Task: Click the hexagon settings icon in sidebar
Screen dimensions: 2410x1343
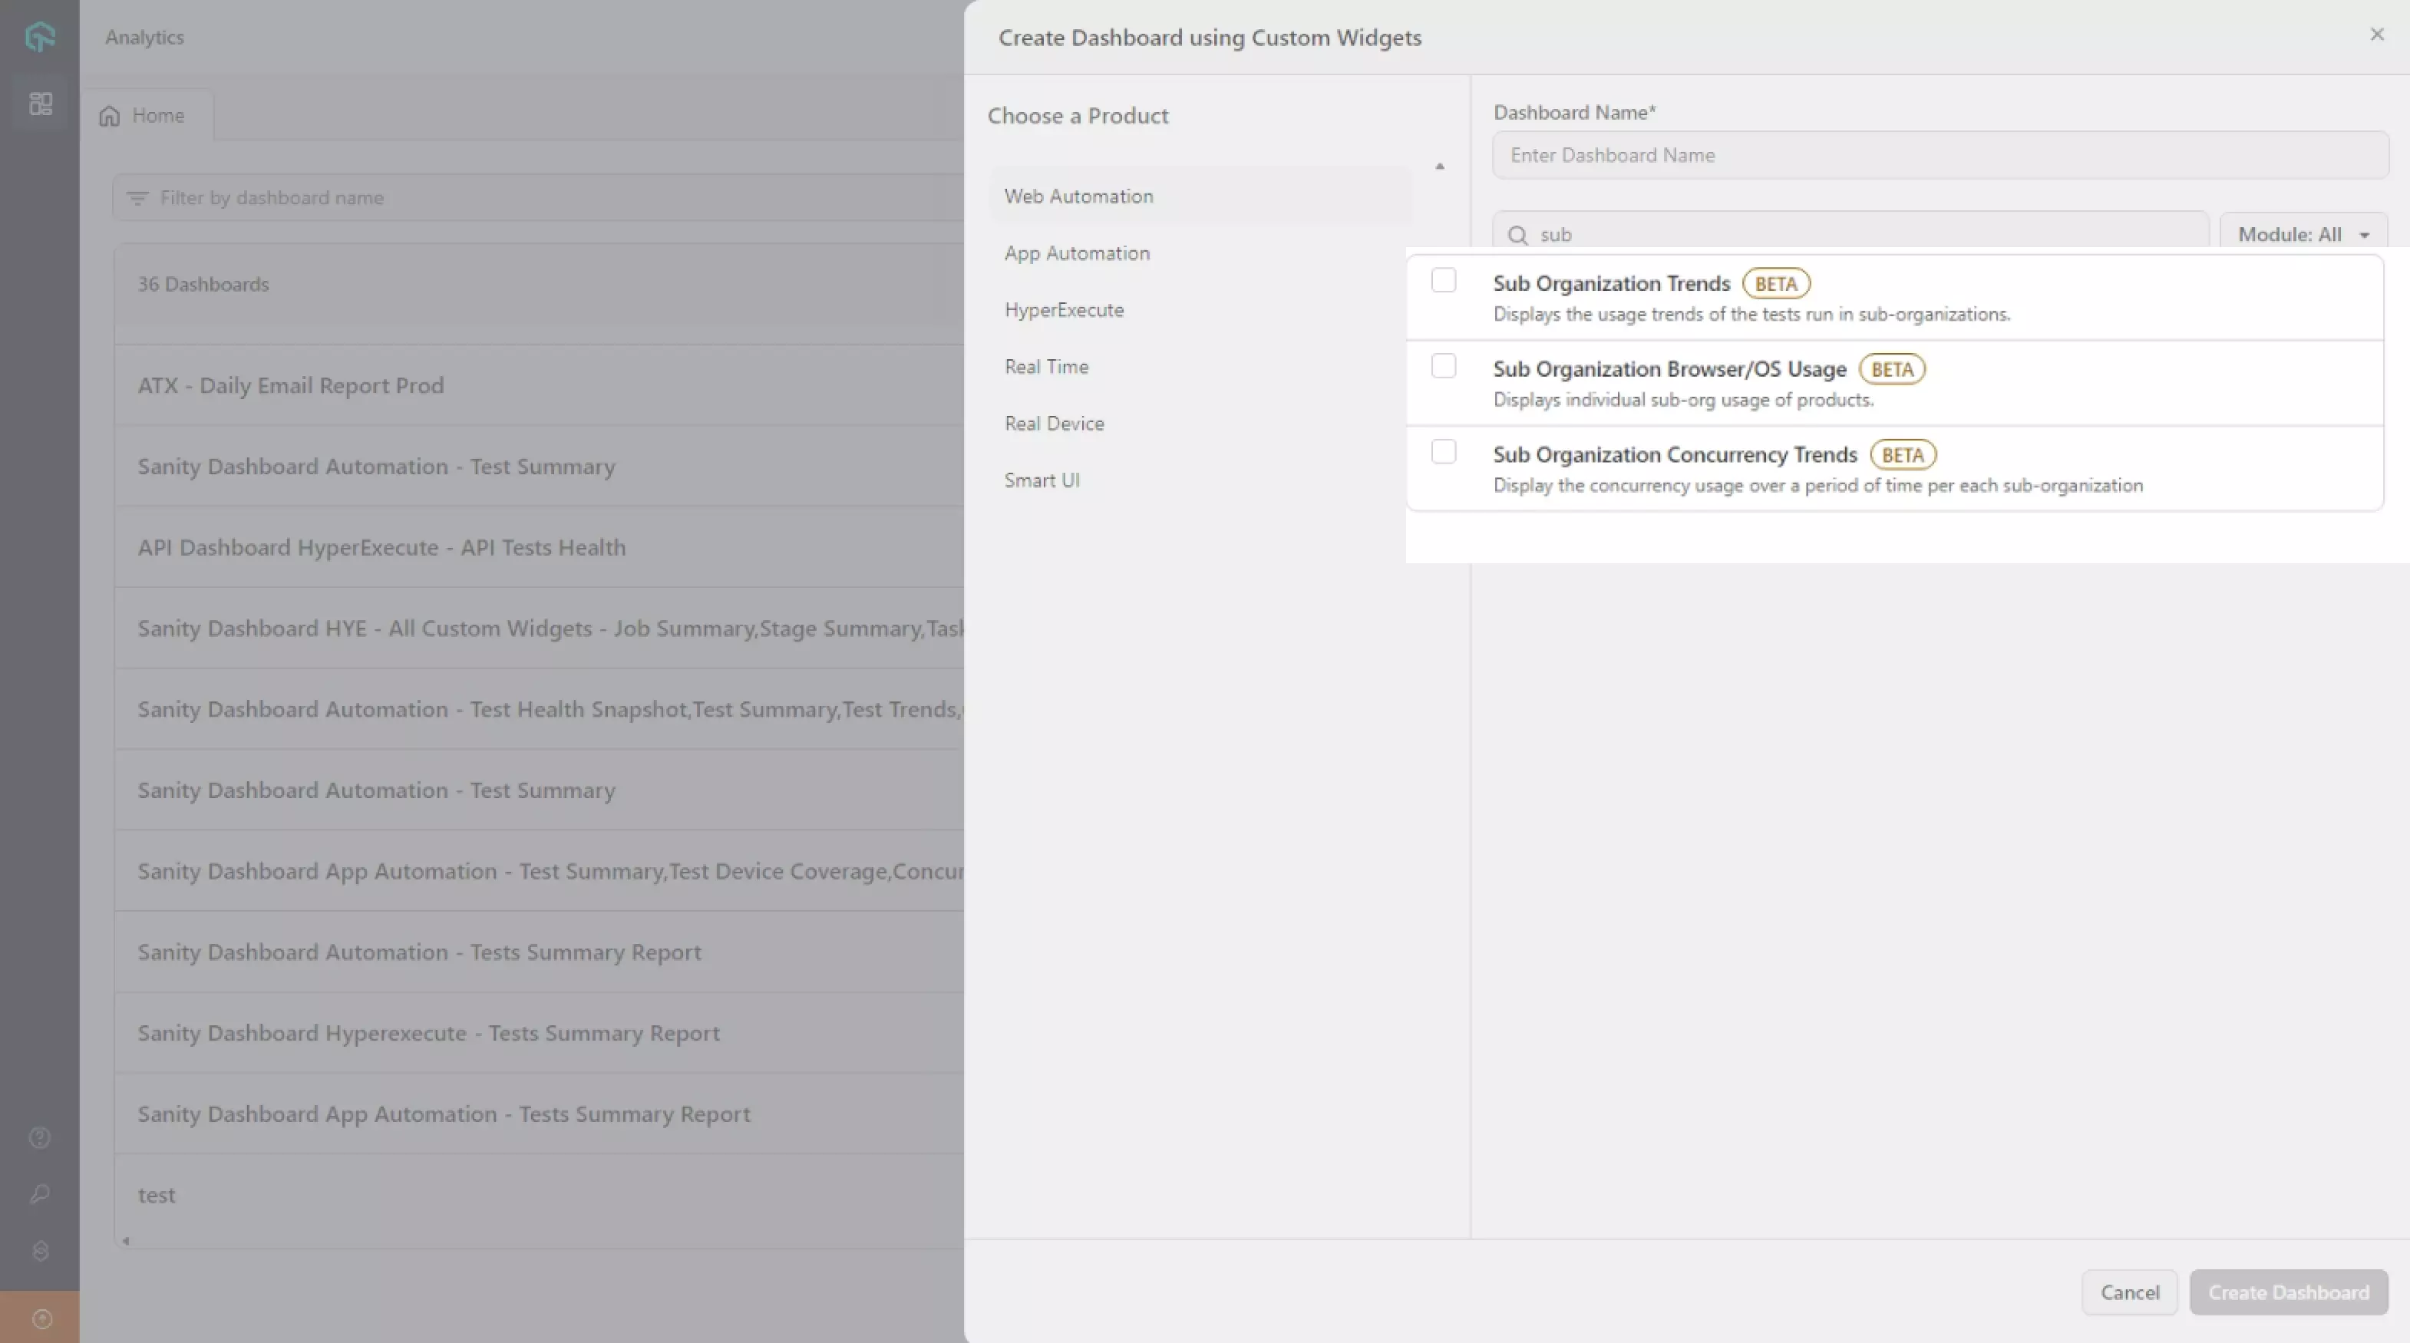Action: pos(40,1252)
